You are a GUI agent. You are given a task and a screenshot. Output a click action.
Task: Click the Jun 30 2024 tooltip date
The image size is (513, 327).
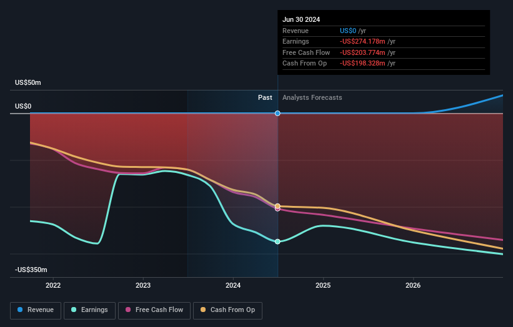point(301,19)
